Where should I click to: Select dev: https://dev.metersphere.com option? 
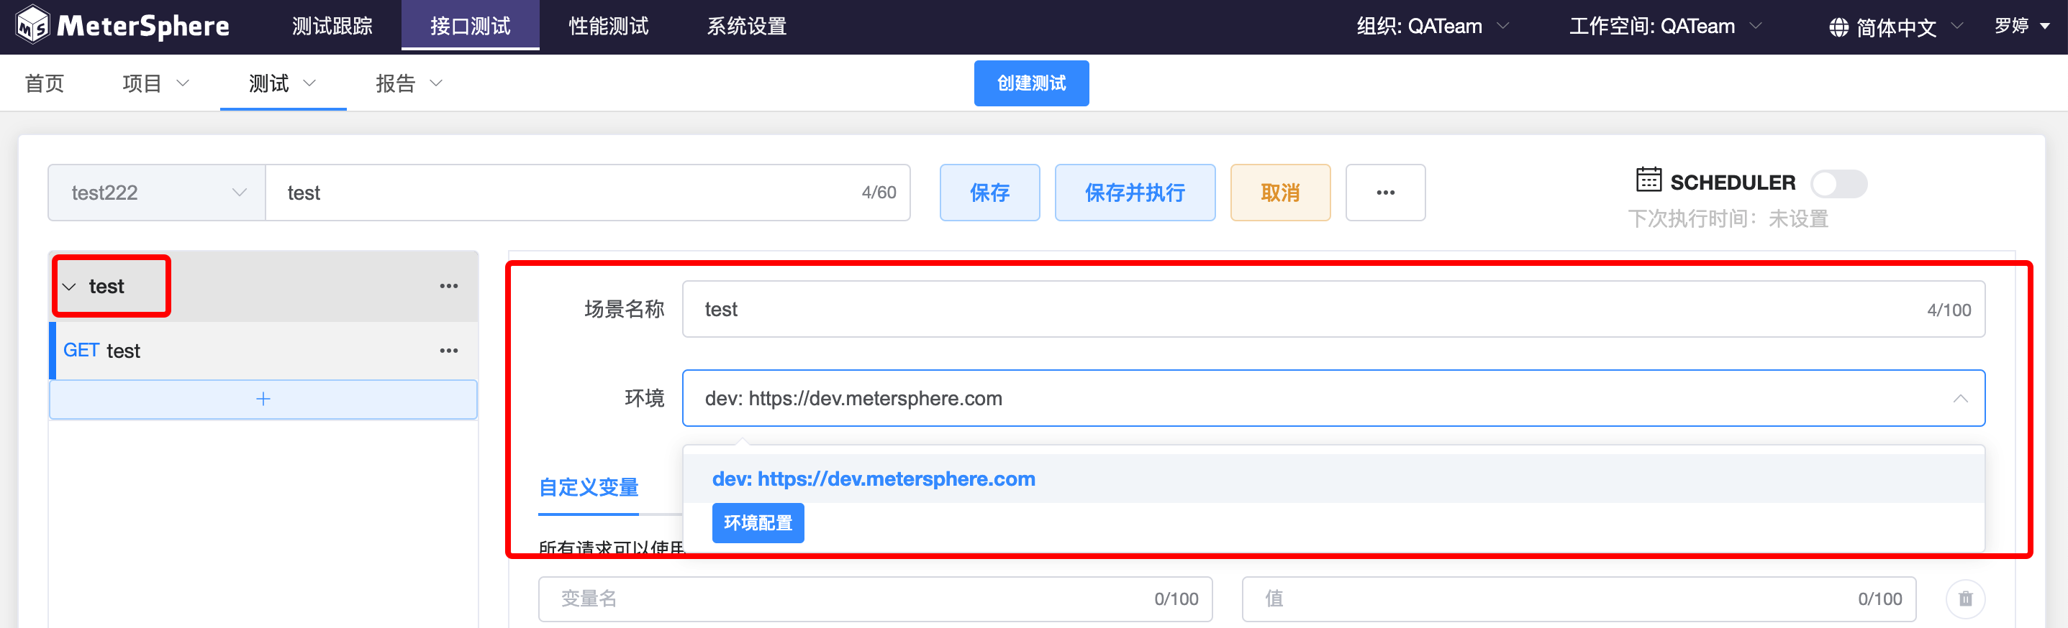1333,479
